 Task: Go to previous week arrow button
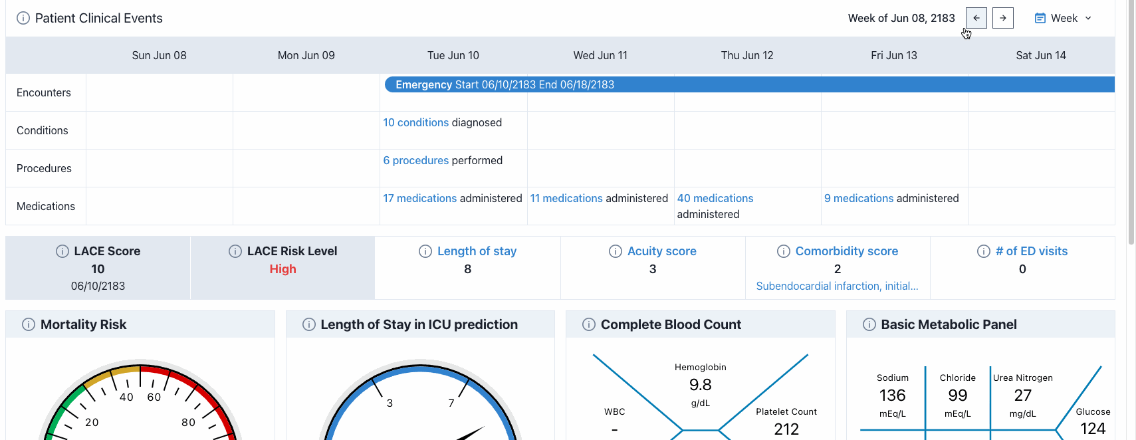click(976, 18)
